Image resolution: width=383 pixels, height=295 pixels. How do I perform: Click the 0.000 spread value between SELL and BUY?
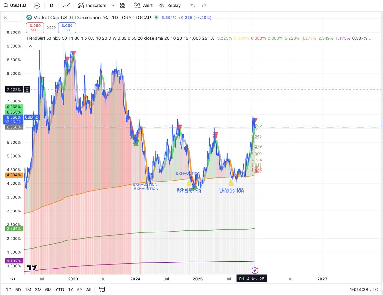pos(51,28)
